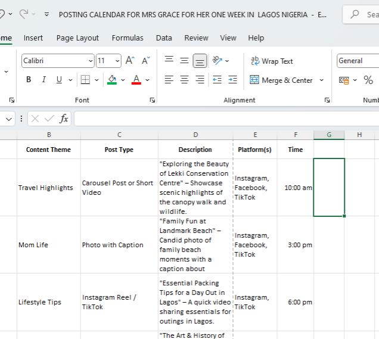The height and width of the screenshot is (339, 379).
Task: Select Top Align icon
Action: pyautogui.click(x=169, y=59)
